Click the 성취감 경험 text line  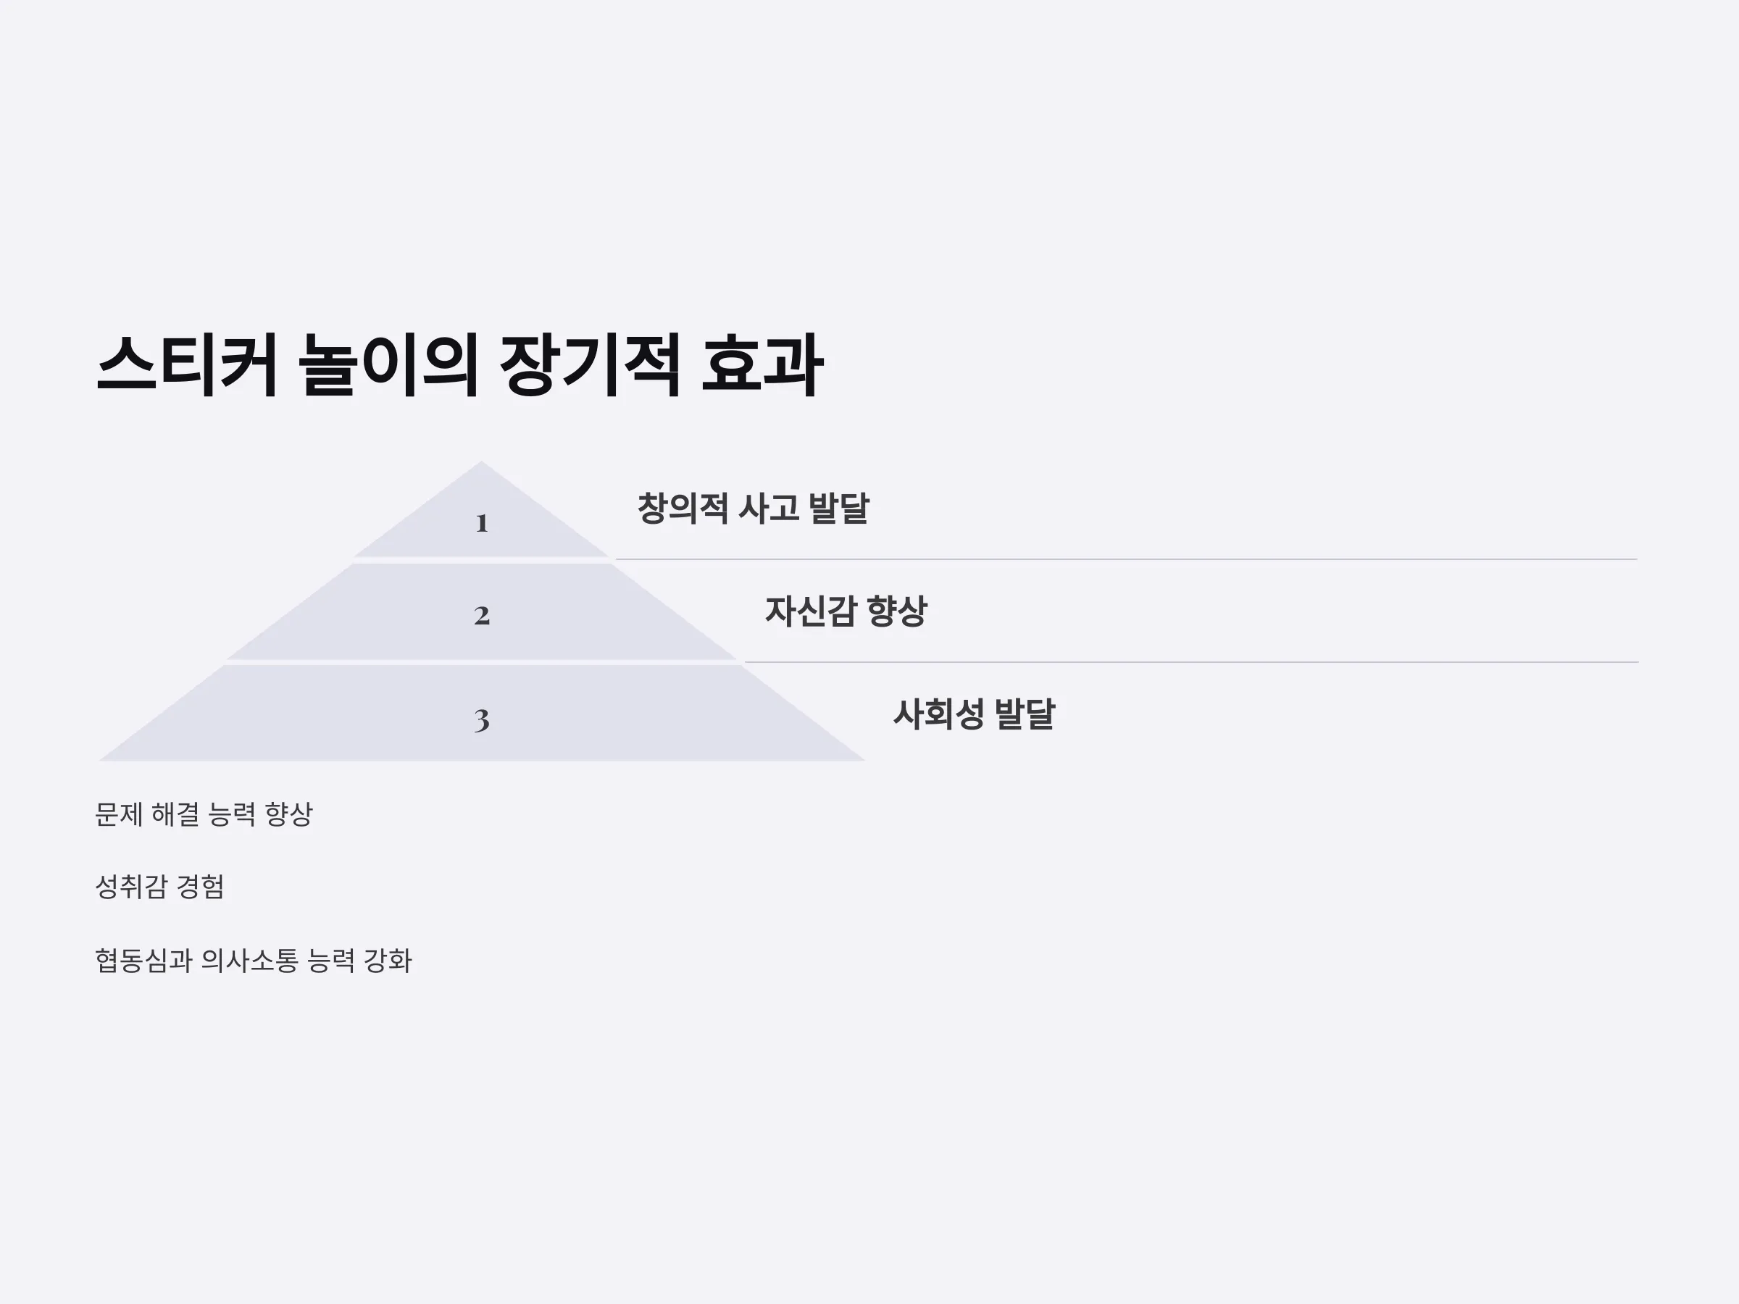coord(159,887)
